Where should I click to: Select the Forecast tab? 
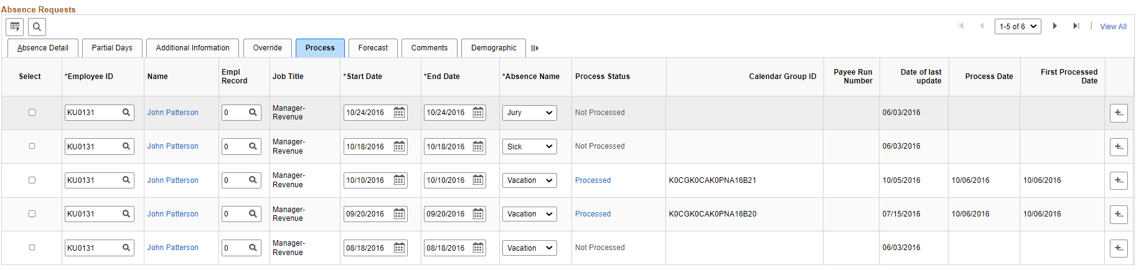pos(373,48)
